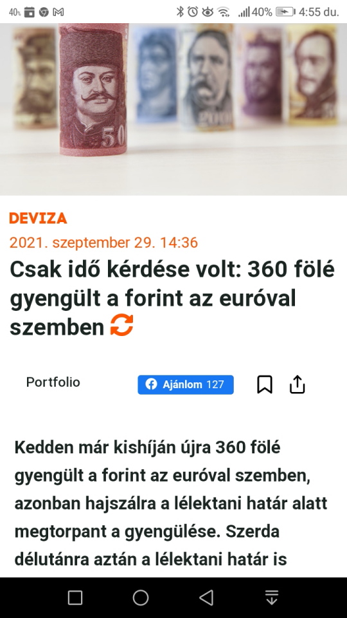
Task: Tap the bookmark icon to save article
Action: 265,384
